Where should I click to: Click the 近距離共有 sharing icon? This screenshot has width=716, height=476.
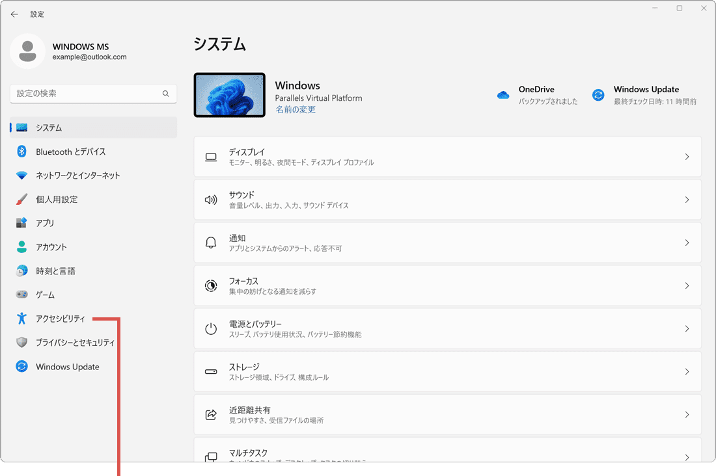coord(210,414)
